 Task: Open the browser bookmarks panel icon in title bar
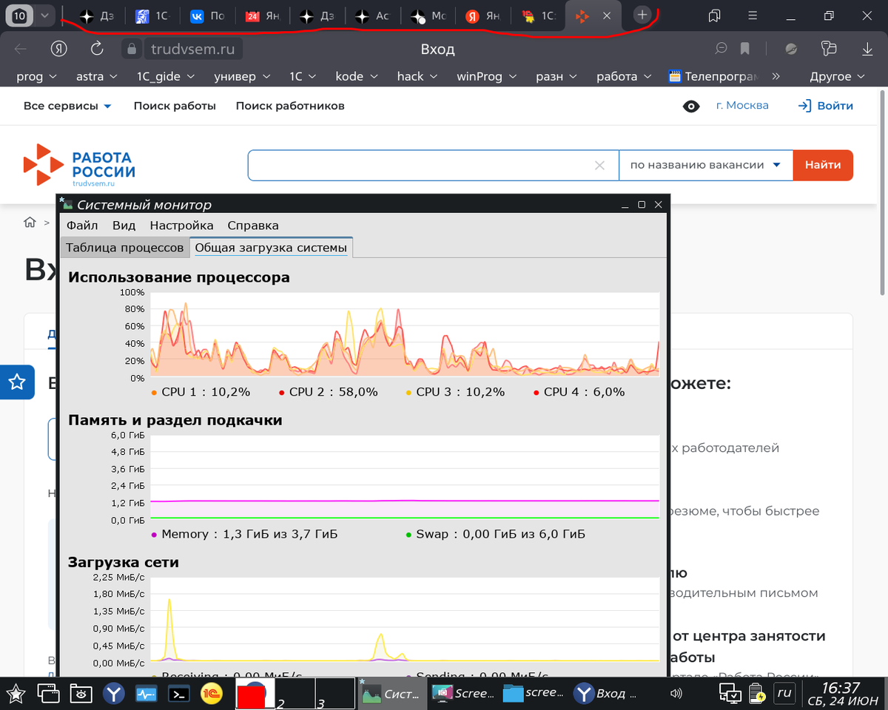coord(714,16)
